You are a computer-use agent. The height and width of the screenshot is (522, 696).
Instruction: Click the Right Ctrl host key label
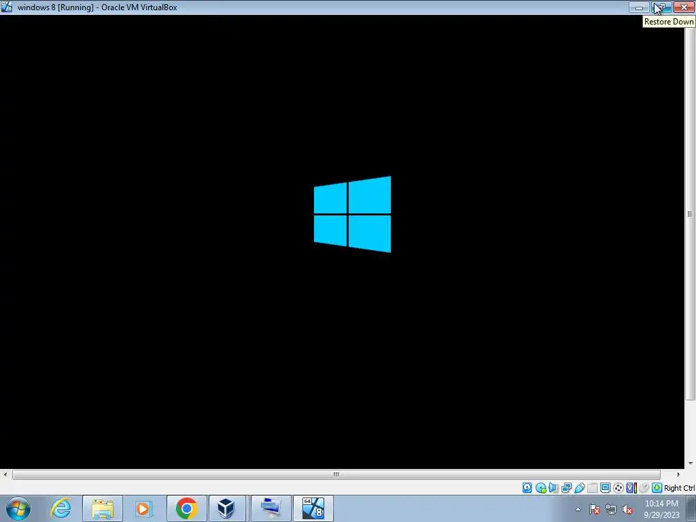[679, 488]
